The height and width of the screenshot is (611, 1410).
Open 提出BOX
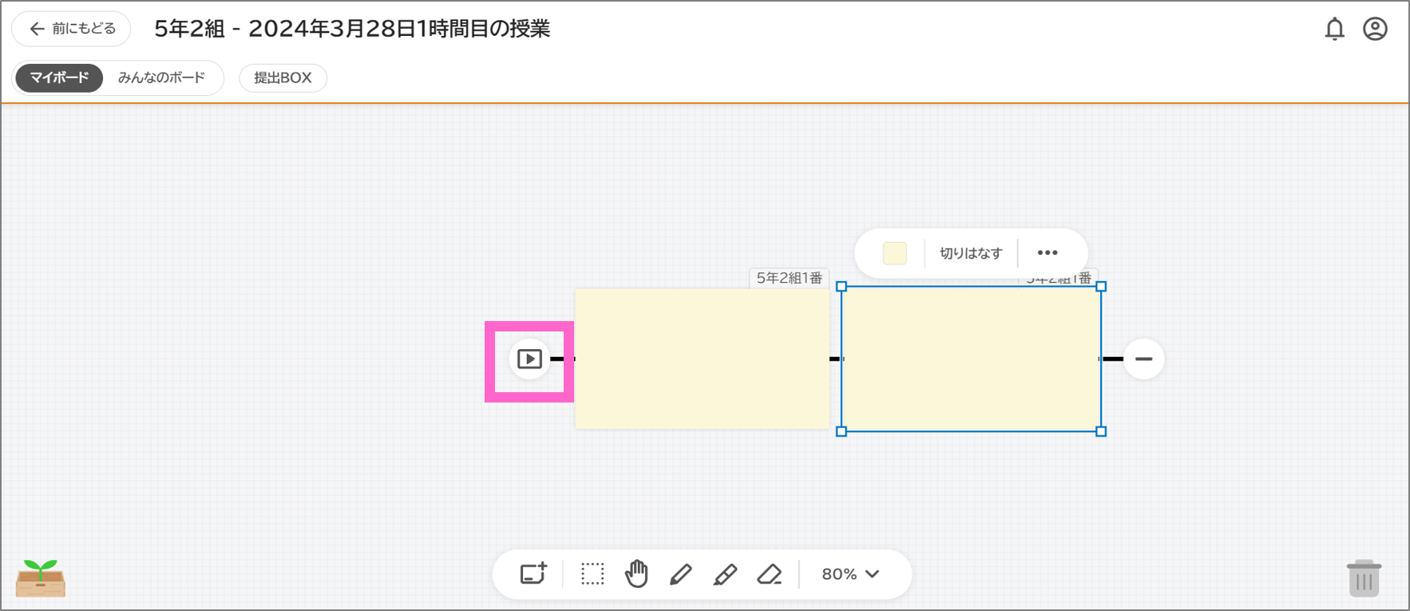coord(283,77)
